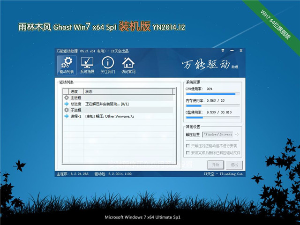The width and height of the screenshot is (300, 225).
Task: Close the 万能驱动助理 window
Action: click(241, 51)
